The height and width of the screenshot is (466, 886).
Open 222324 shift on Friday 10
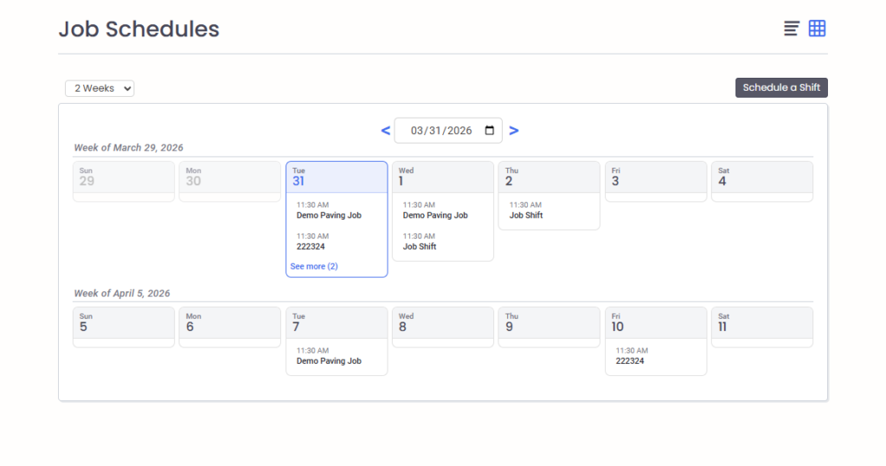(630, 361)
